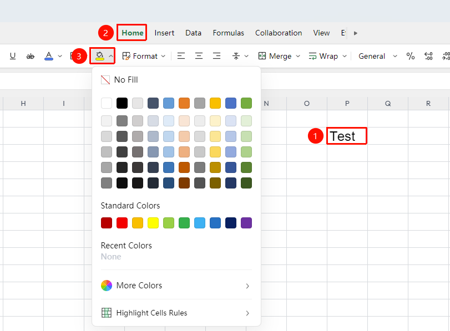Click the font color letter A icon
The image size is (450, 331).
tap(49, 56)
